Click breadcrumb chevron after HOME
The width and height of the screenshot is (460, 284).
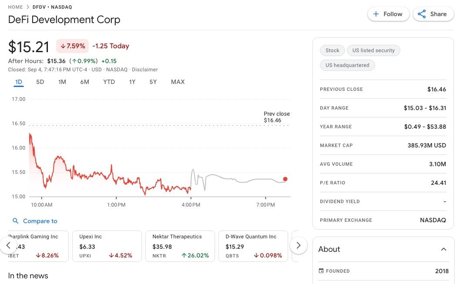[x=28, y=7]
